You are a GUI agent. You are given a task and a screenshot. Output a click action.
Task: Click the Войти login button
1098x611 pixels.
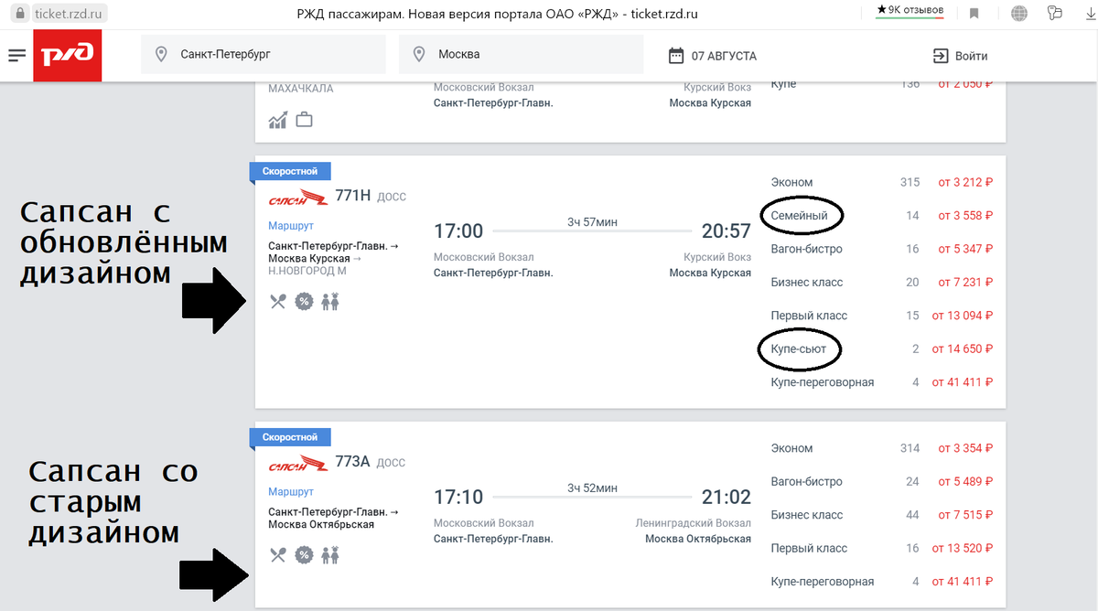[961, 56]
